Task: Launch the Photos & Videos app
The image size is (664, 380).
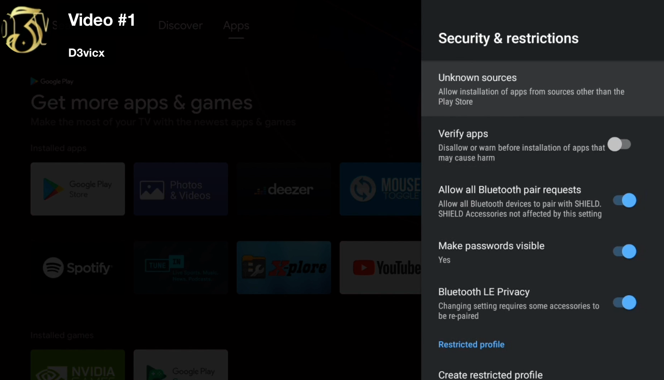Action: (181, 189)
